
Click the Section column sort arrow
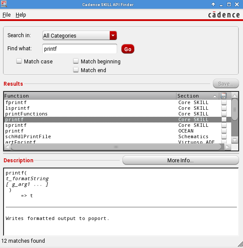[x=215, y=96]
